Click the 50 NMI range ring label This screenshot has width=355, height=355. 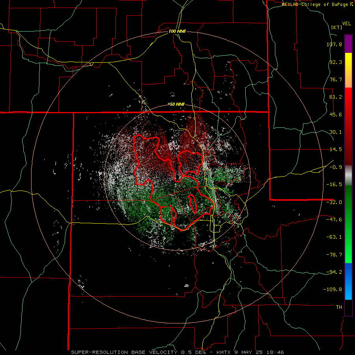pyautogui.click(x=177, y=105)
